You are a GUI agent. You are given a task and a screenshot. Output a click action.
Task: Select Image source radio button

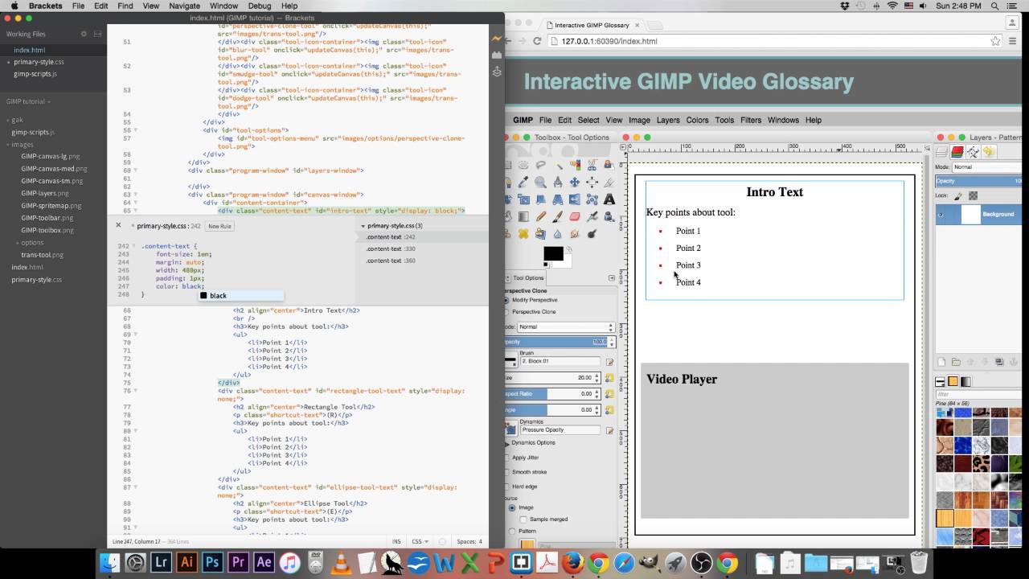512,507
